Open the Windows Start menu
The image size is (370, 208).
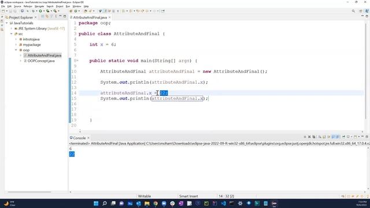[96, 203]
